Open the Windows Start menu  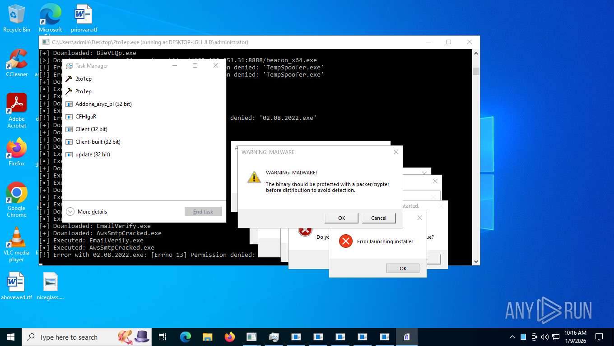tap(10, 337)
